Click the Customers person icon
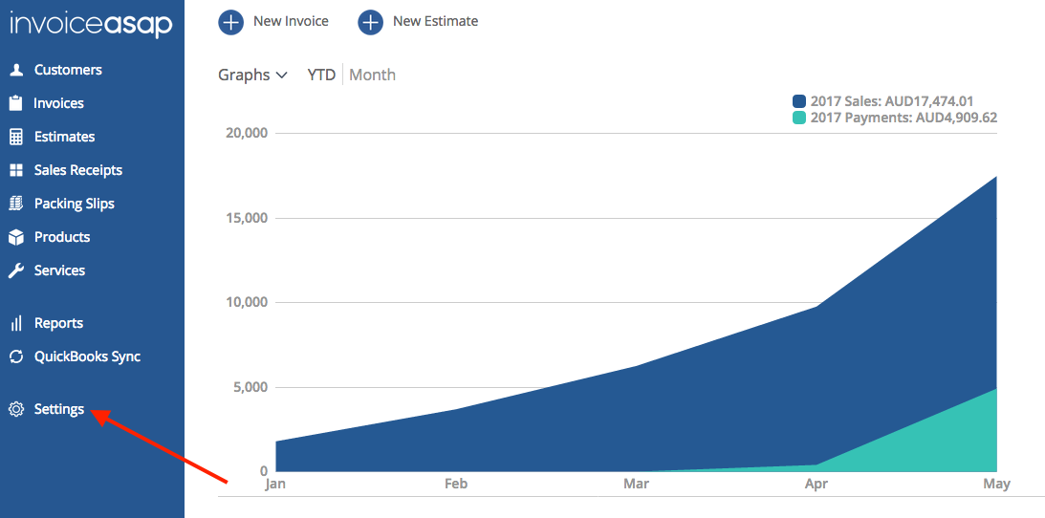Image resolution: width=1045 pixels, height=518 pixels. pyautogui.click(x=15, y=70)
